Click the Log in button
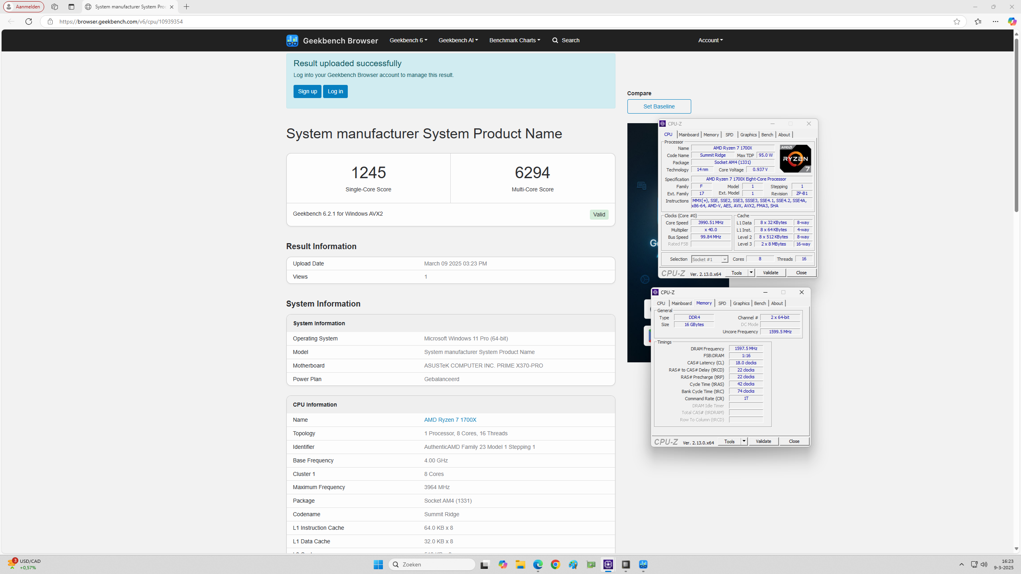The width and height of the screenshot is (1021, 574). pyautogui.click(x=335, y=91)
